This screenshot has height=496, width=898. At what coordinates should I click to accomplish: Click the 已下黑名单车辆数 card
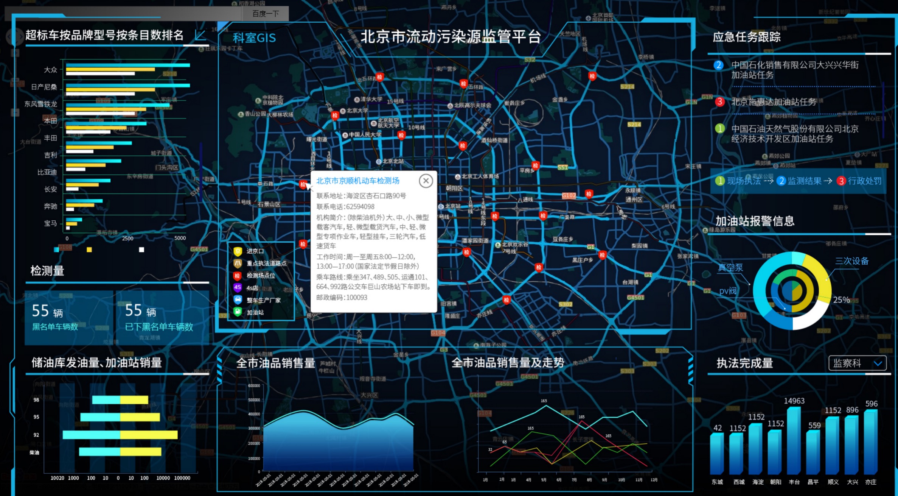162,318
